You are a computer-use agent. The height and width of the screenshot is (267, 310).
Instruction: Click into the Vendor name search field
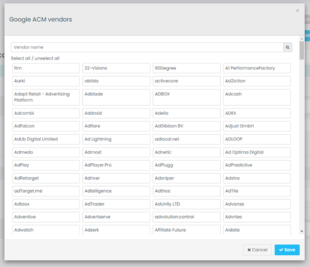[x=147, y=47]
